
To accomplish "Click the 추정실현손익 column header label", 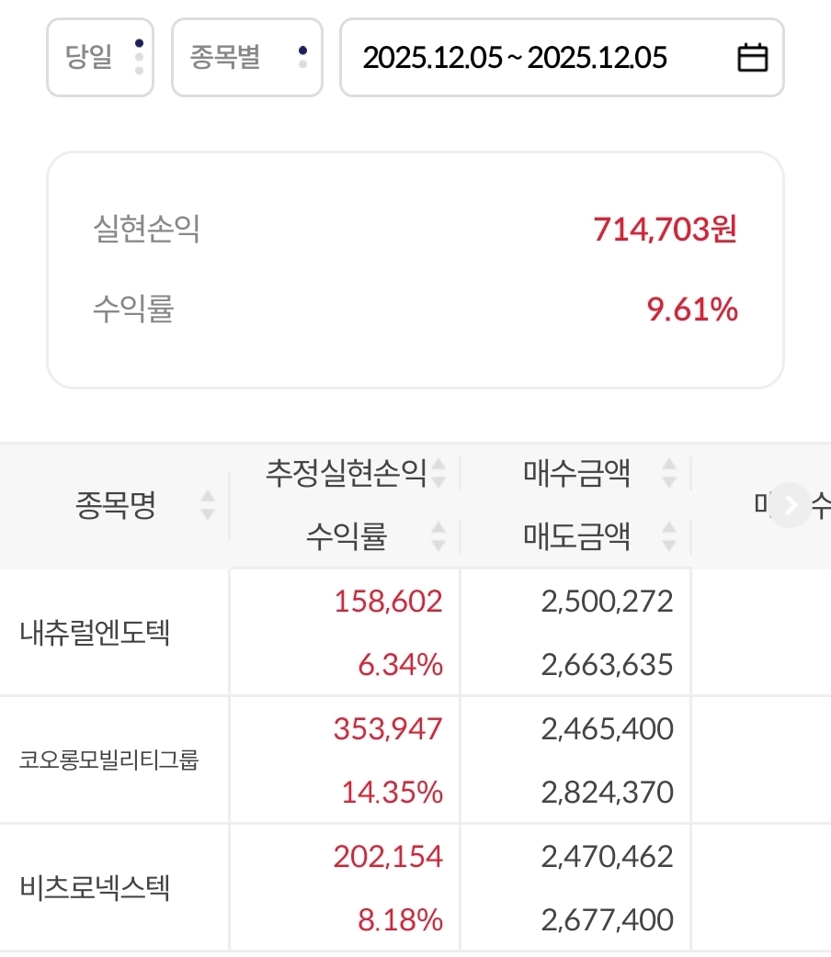I will (346, 473).
